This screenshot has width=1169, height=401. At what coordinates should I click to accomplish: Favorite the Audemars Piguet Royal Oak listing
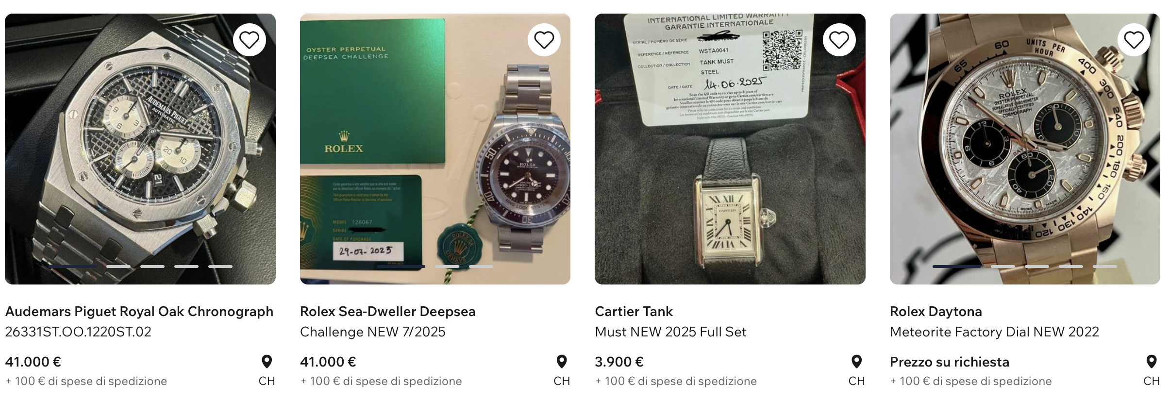pyautogui.click(x=250, y=40)
